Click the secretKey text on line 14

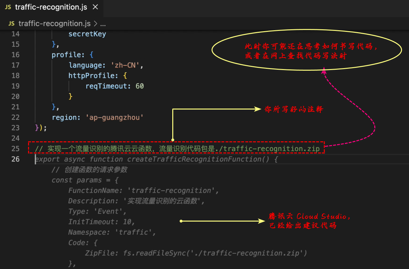click(x=87, y=34)
